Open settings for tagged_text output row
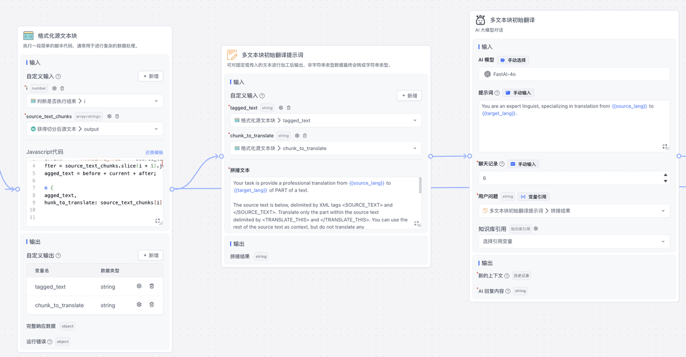Image resolution: width=686 pixels, height=357 pixels. 139,286
